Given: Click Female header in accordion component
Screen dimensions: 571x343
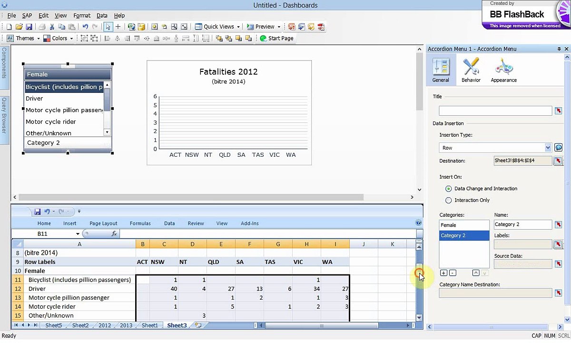Looking at the screenshot, I should point(68,74).
